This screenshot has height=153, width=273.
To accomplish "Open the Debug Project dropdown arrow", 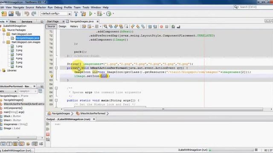I will click(x=104, y=14).
